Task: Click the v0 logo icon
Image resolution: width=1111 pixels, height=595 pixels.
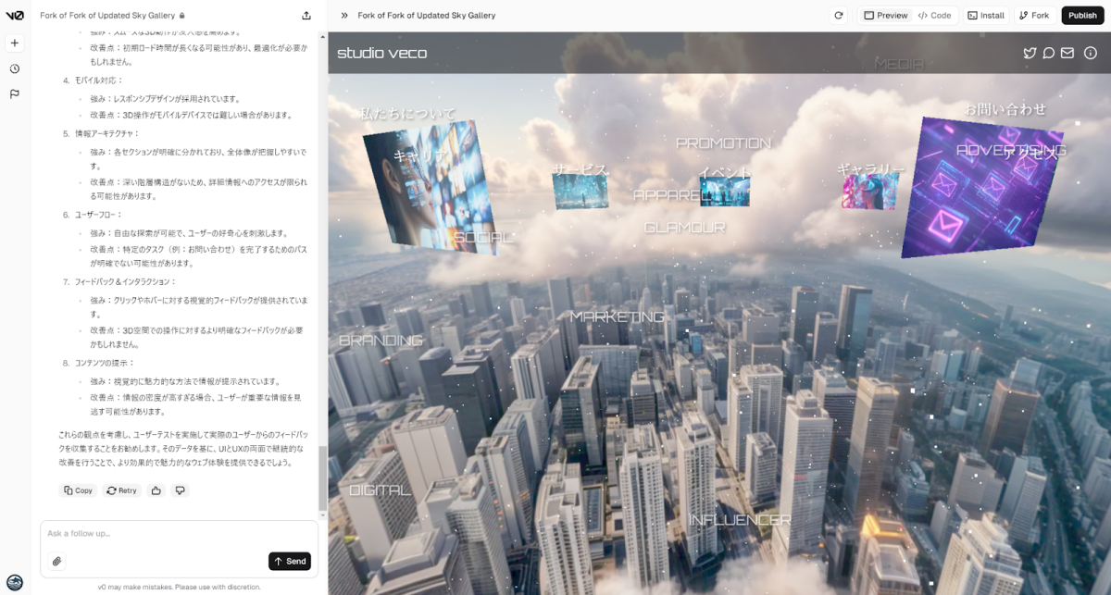Action: [15, 15]
